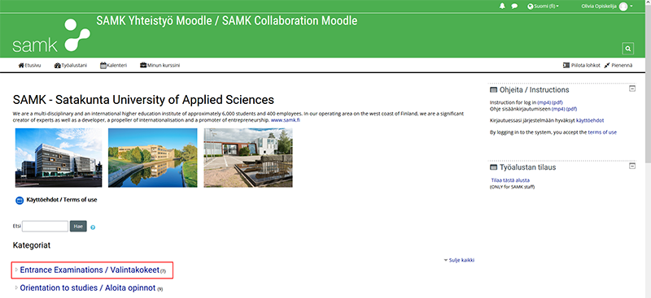Open the search help question icon
Image resolution: width=651 pixels, height=298 pixels.
(x=93, y=227)
